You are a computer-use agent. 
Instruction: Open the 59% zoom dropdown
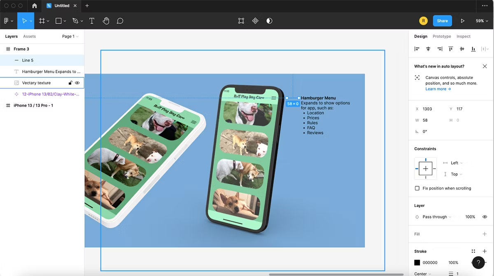[481, 21]
